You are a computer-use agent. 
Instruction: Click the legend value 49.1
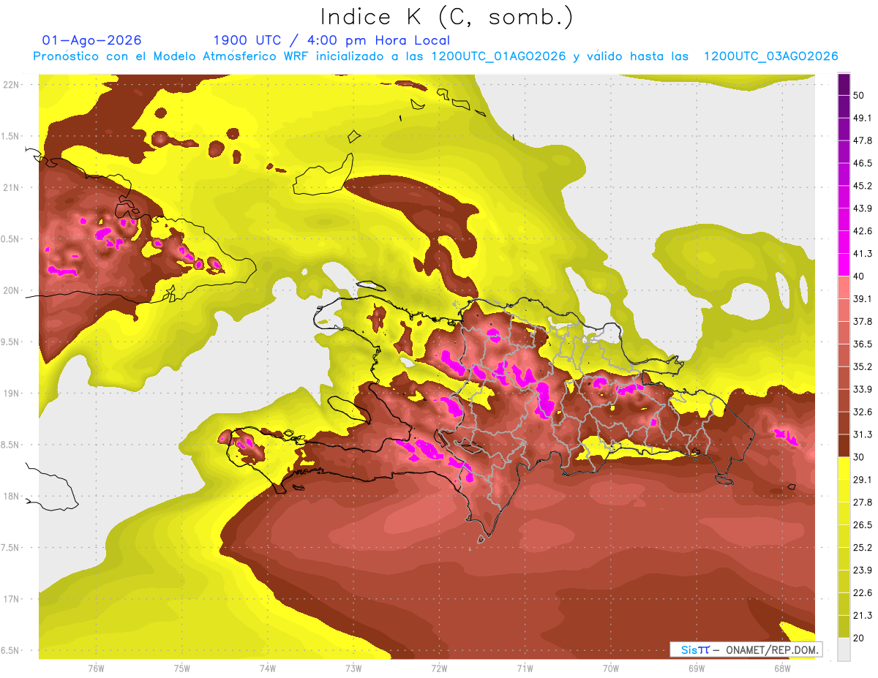863,118
